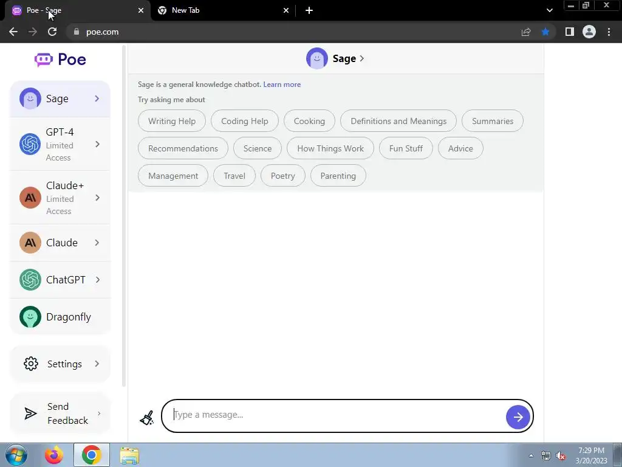Reload the page with refresh icon
The width and height of the screenshot is (622, 467).
point(52,32)
